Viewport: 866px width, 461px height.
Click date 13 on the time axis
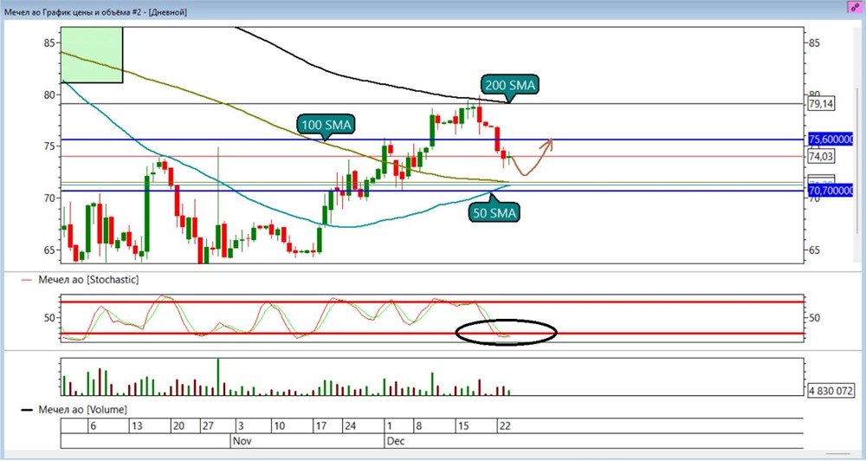pos(137,426)
